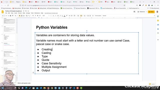The height and width of the screenshot is (90, 160).
Task: Open the Arrange menu
Action: (28, 13)
